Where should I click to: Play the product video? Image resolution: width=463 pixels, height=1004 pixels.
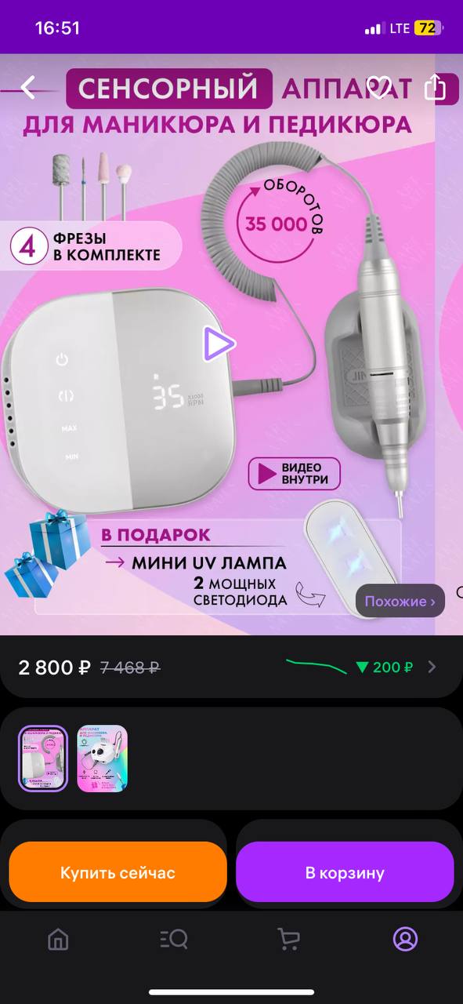click(x=219, y=344)
